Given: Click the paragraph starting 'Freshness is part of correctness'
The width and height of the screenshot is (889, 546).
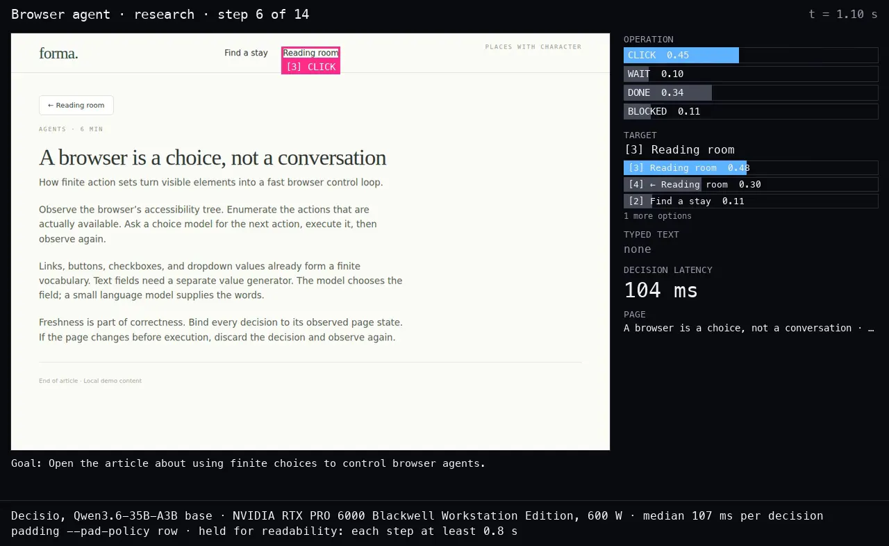Looking at the screenshot, I should [x=221, y=330].
